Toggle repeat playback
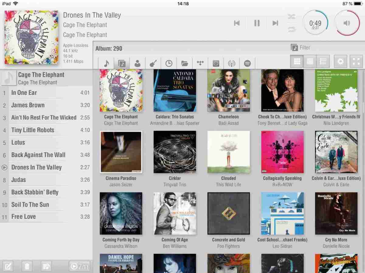365x273 pixels. [x=292, y=29]
